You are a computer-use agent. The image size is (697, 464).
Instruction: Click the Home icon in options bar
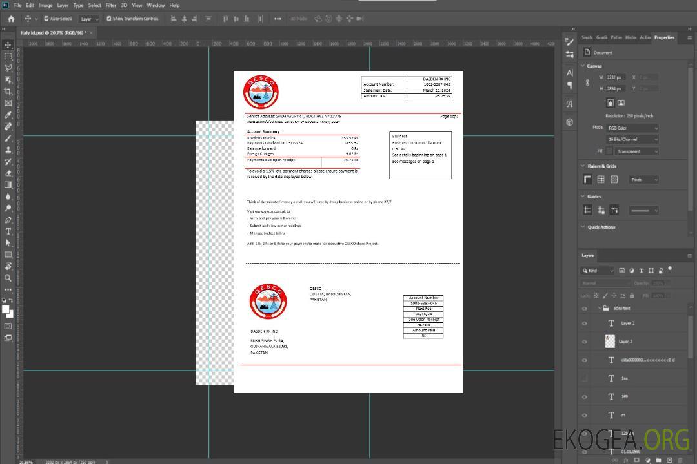[x=11, y=19]
